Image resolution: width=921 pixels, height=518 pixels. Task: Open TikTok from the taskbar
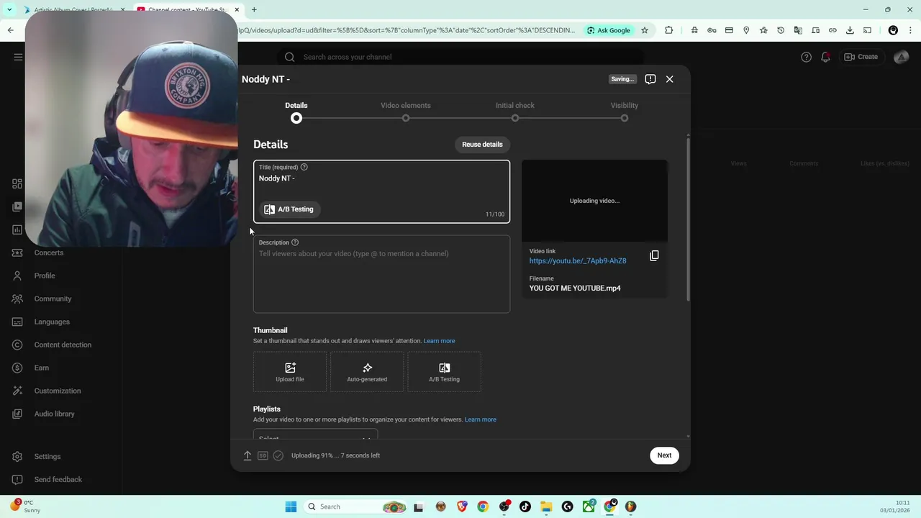(525, 506)
